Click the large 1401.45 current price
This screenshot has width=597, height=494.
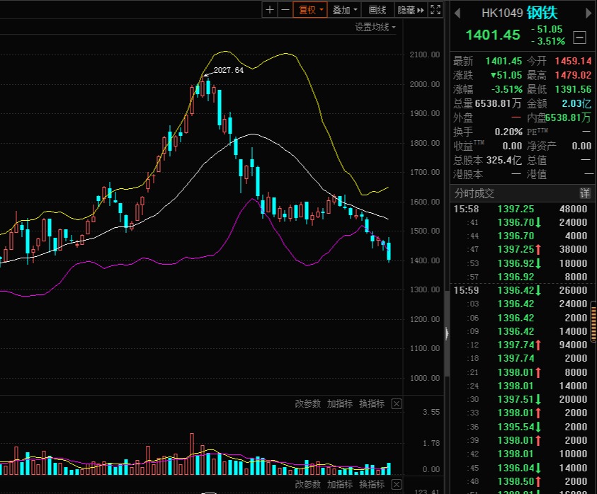(x=493, y=35)
